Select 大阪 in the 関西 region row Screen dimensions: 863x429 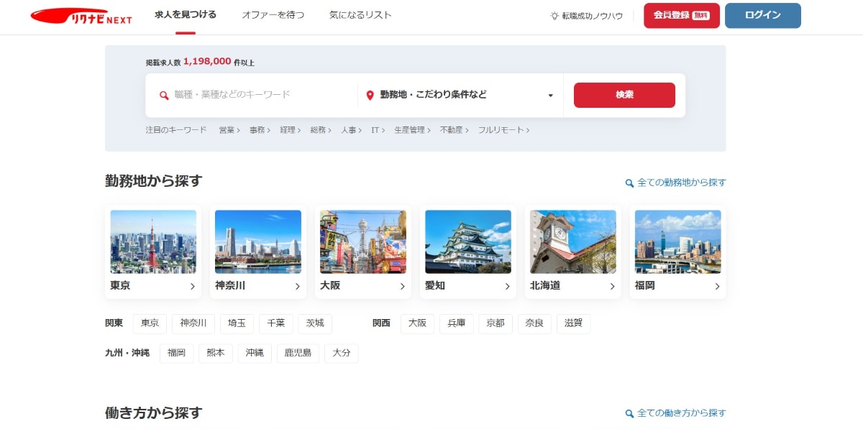417,323
